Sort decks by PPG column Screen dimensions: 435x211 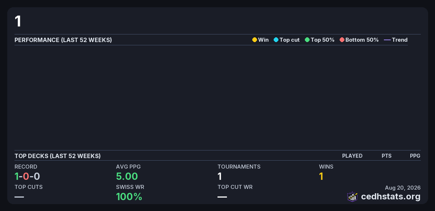415,156
